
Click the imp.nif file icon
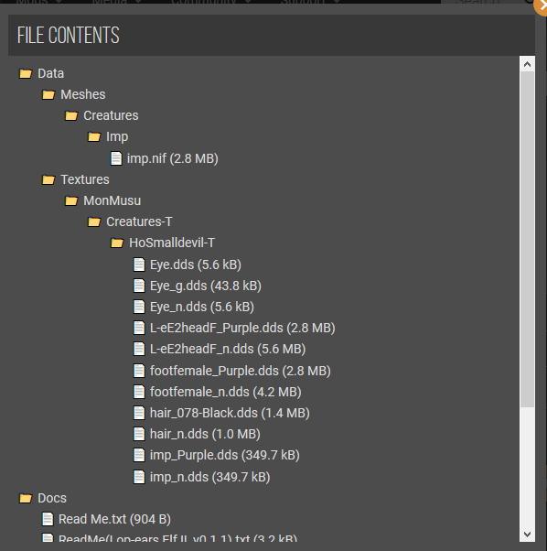116,158
